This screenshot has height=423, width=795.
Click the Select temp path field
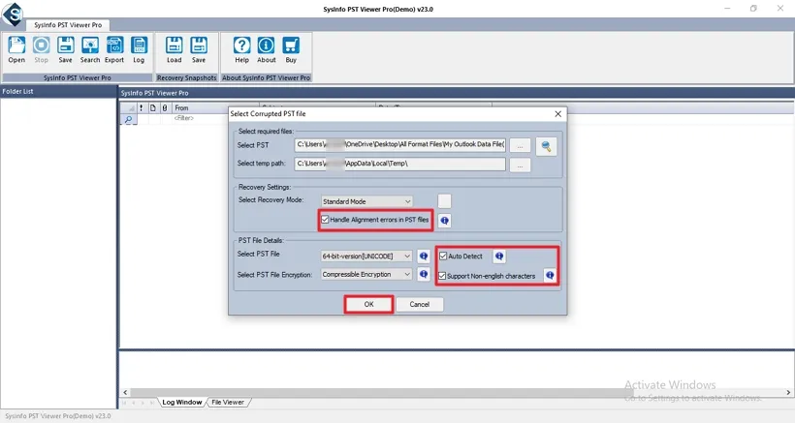pos(400,164)
